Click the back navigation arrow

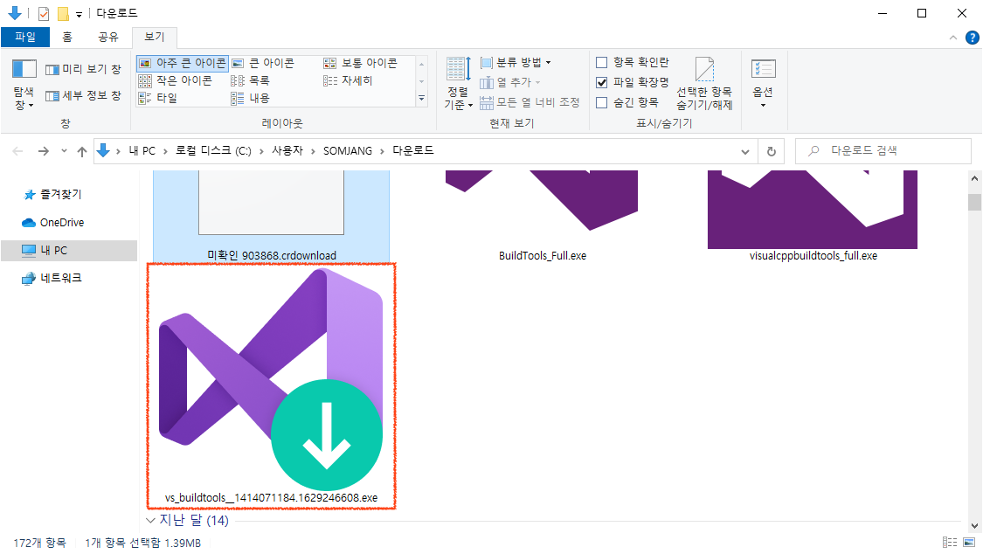click(x=17, y=151)
